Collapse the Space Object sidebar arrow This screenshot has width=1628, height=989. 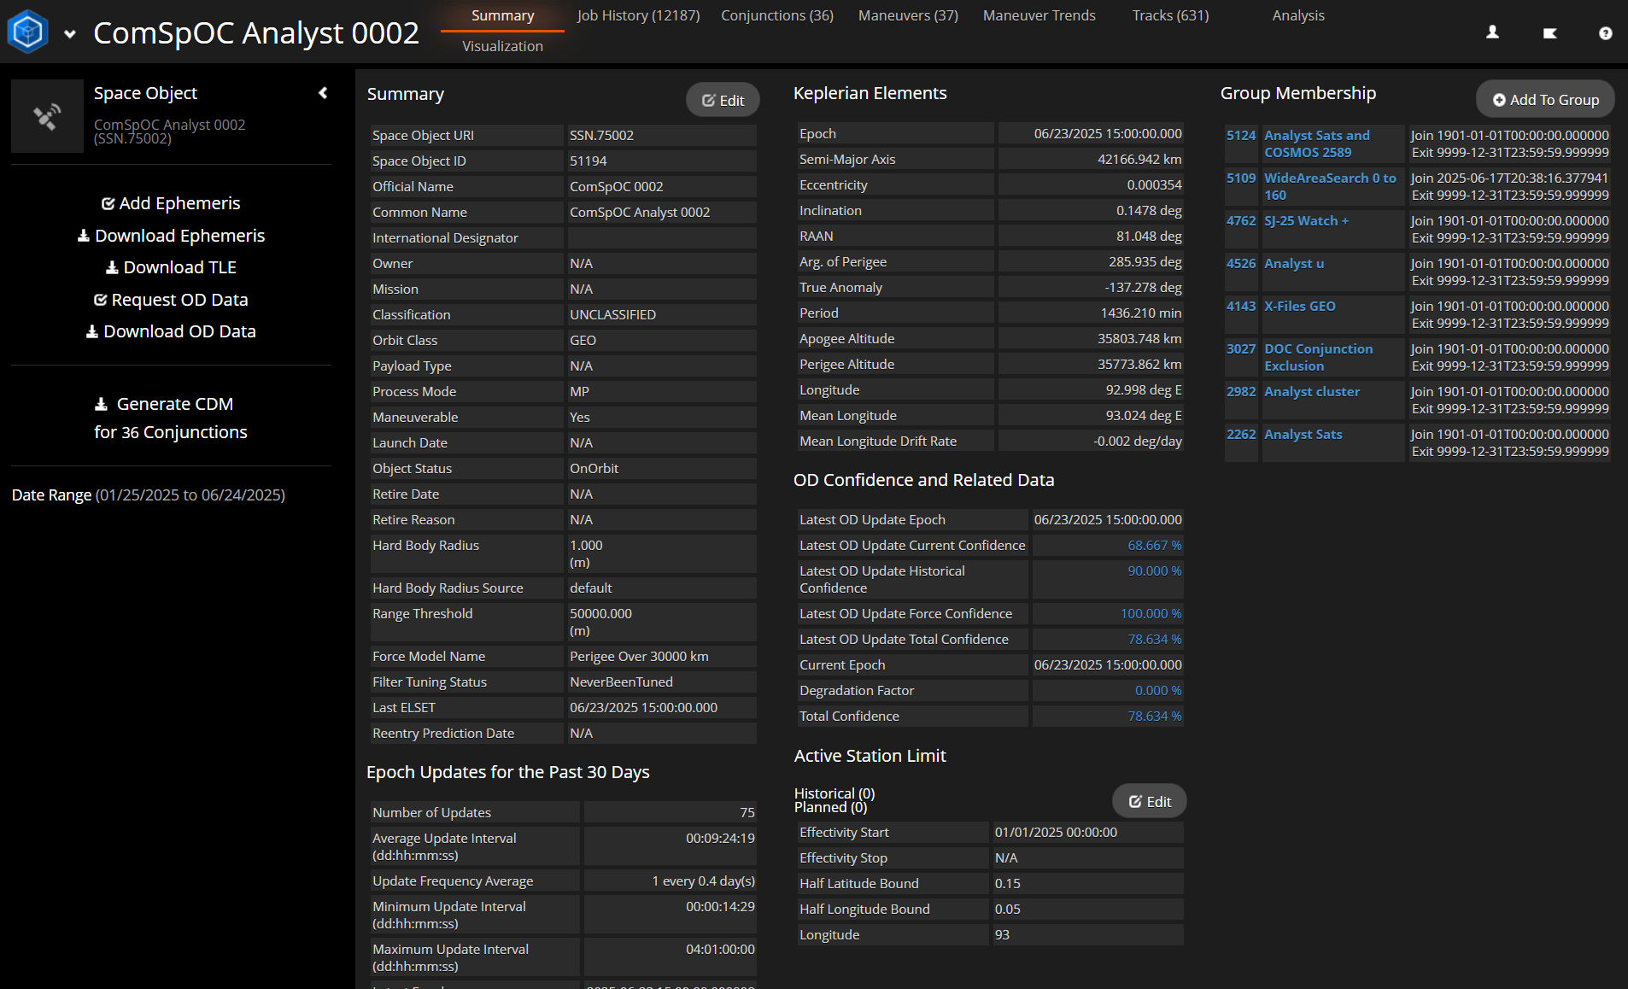(323, 93)
